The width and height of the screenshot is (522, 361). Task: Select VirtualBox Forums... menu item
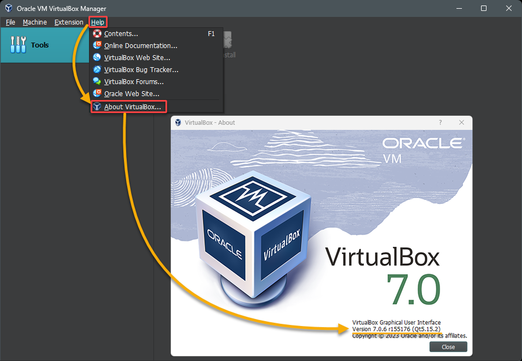(x=156, y=81)
